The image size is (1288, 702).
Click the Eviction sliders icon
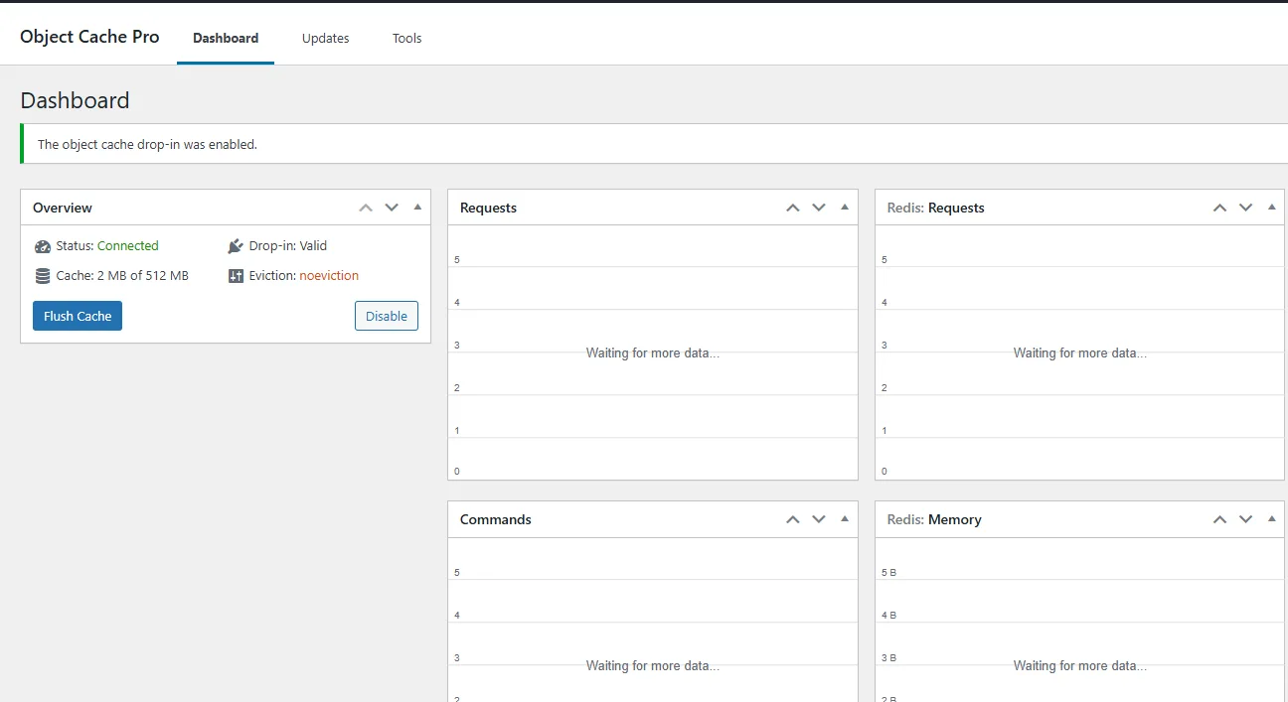[x=236, y=276]
